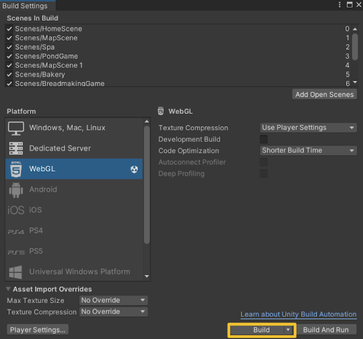Viewport: 363px width, 339px height.
Task: Click the PS4 platform logo
Action: [16, 232]
